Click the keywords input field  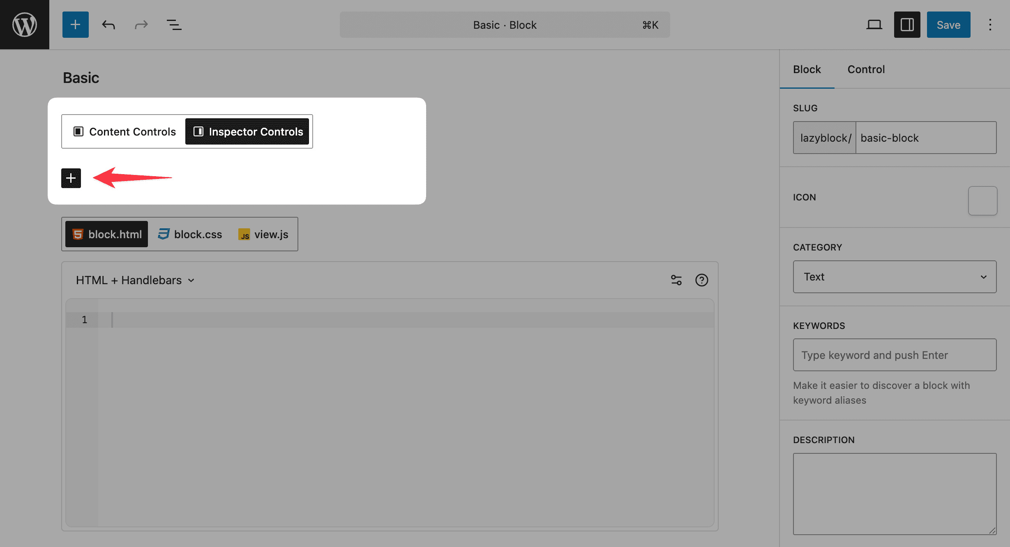tap(895, 354)
